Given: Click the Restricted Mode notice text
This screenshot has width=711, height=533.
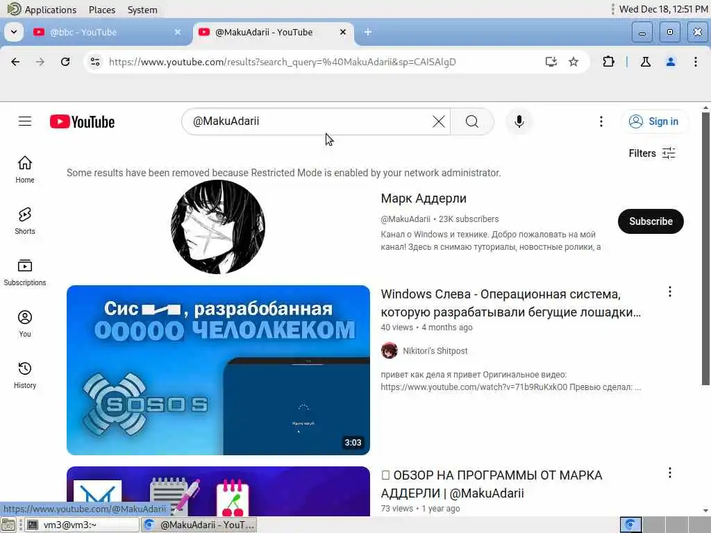Looking at the screenshot, I should [x=284, y=173].
